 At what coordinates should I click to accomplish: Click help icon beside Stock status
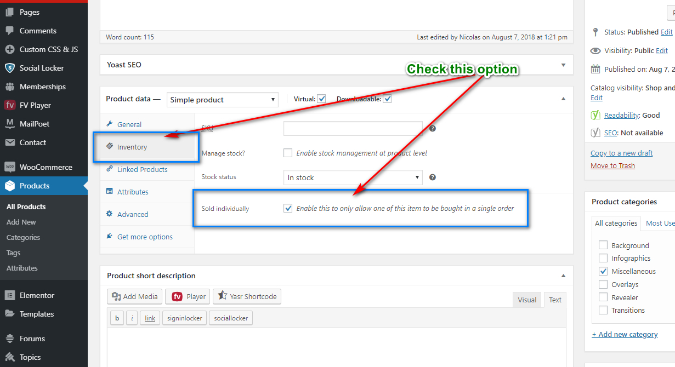432,177
